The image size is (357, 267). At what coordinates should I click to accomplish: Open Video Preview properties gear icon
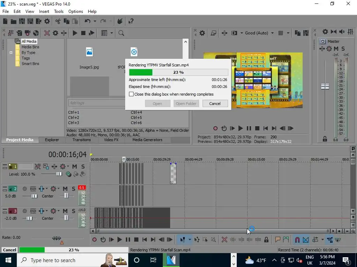tap(202, 33)
